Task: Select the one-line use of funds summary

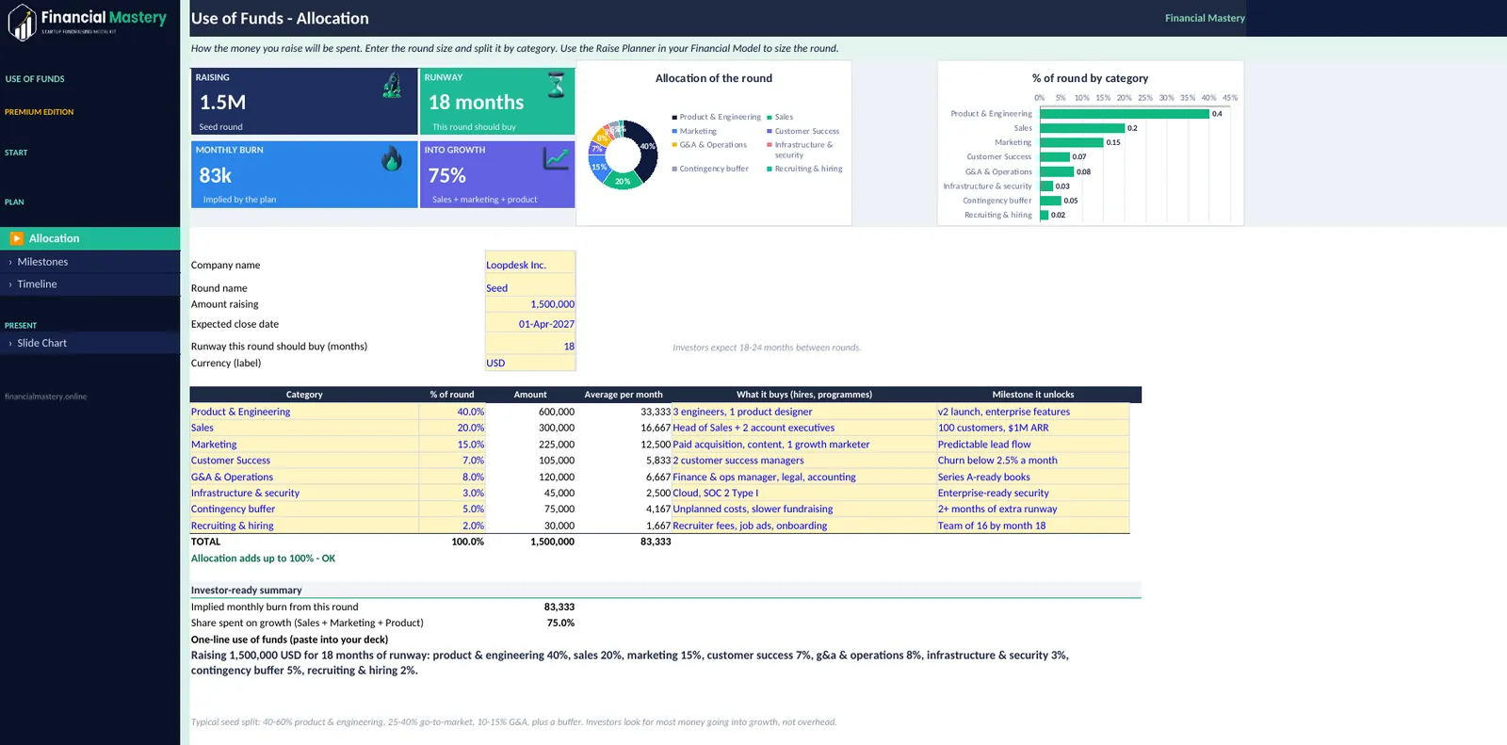Action: pyautogui.click(x=629, y=663)
